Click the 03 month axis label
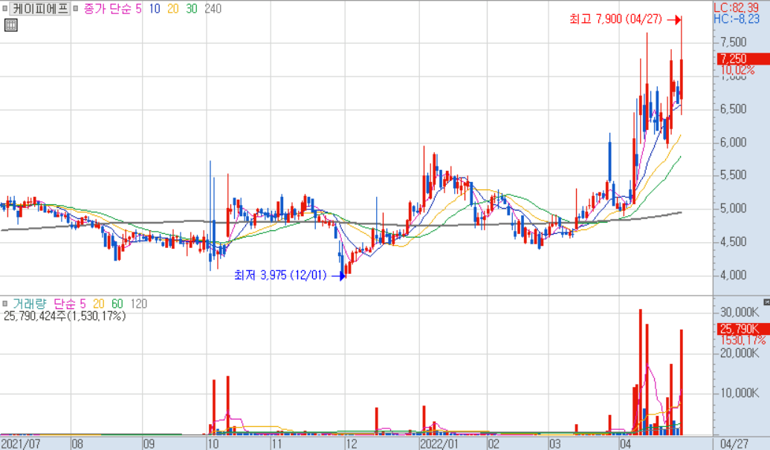The height and width of the screenshot is (450, 770). (555, 444)
